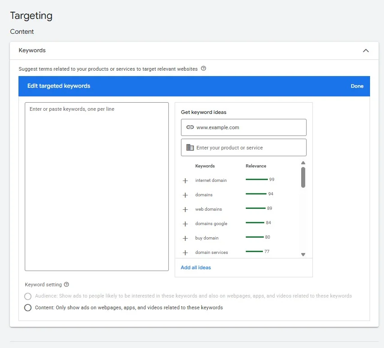
Task: Focus the keywords text area
Action: [97, 187]
